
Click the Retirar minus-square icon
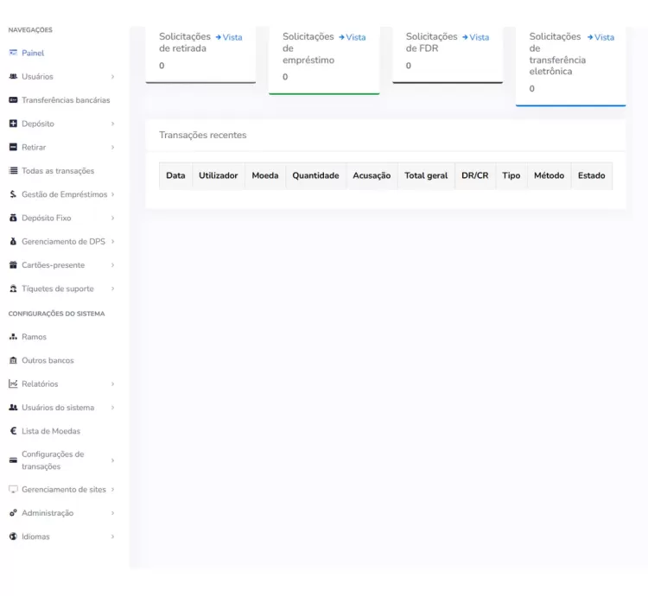tap(13, 147)
